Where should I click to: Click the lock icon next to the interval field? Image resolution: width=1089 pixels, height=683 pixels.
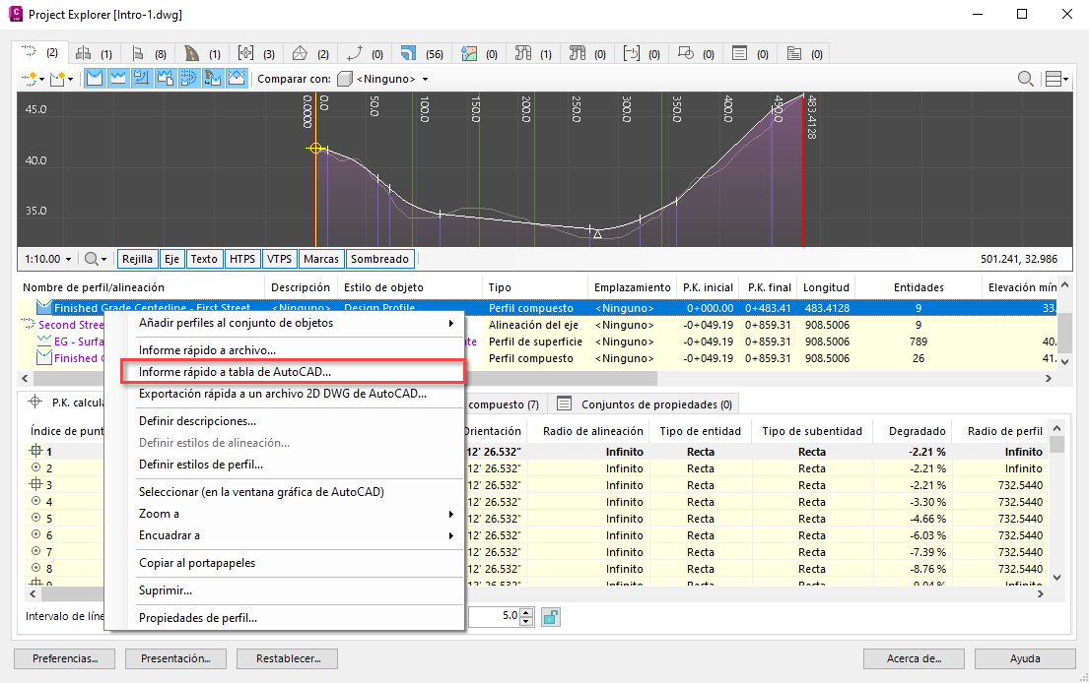(x=551, y=617)
